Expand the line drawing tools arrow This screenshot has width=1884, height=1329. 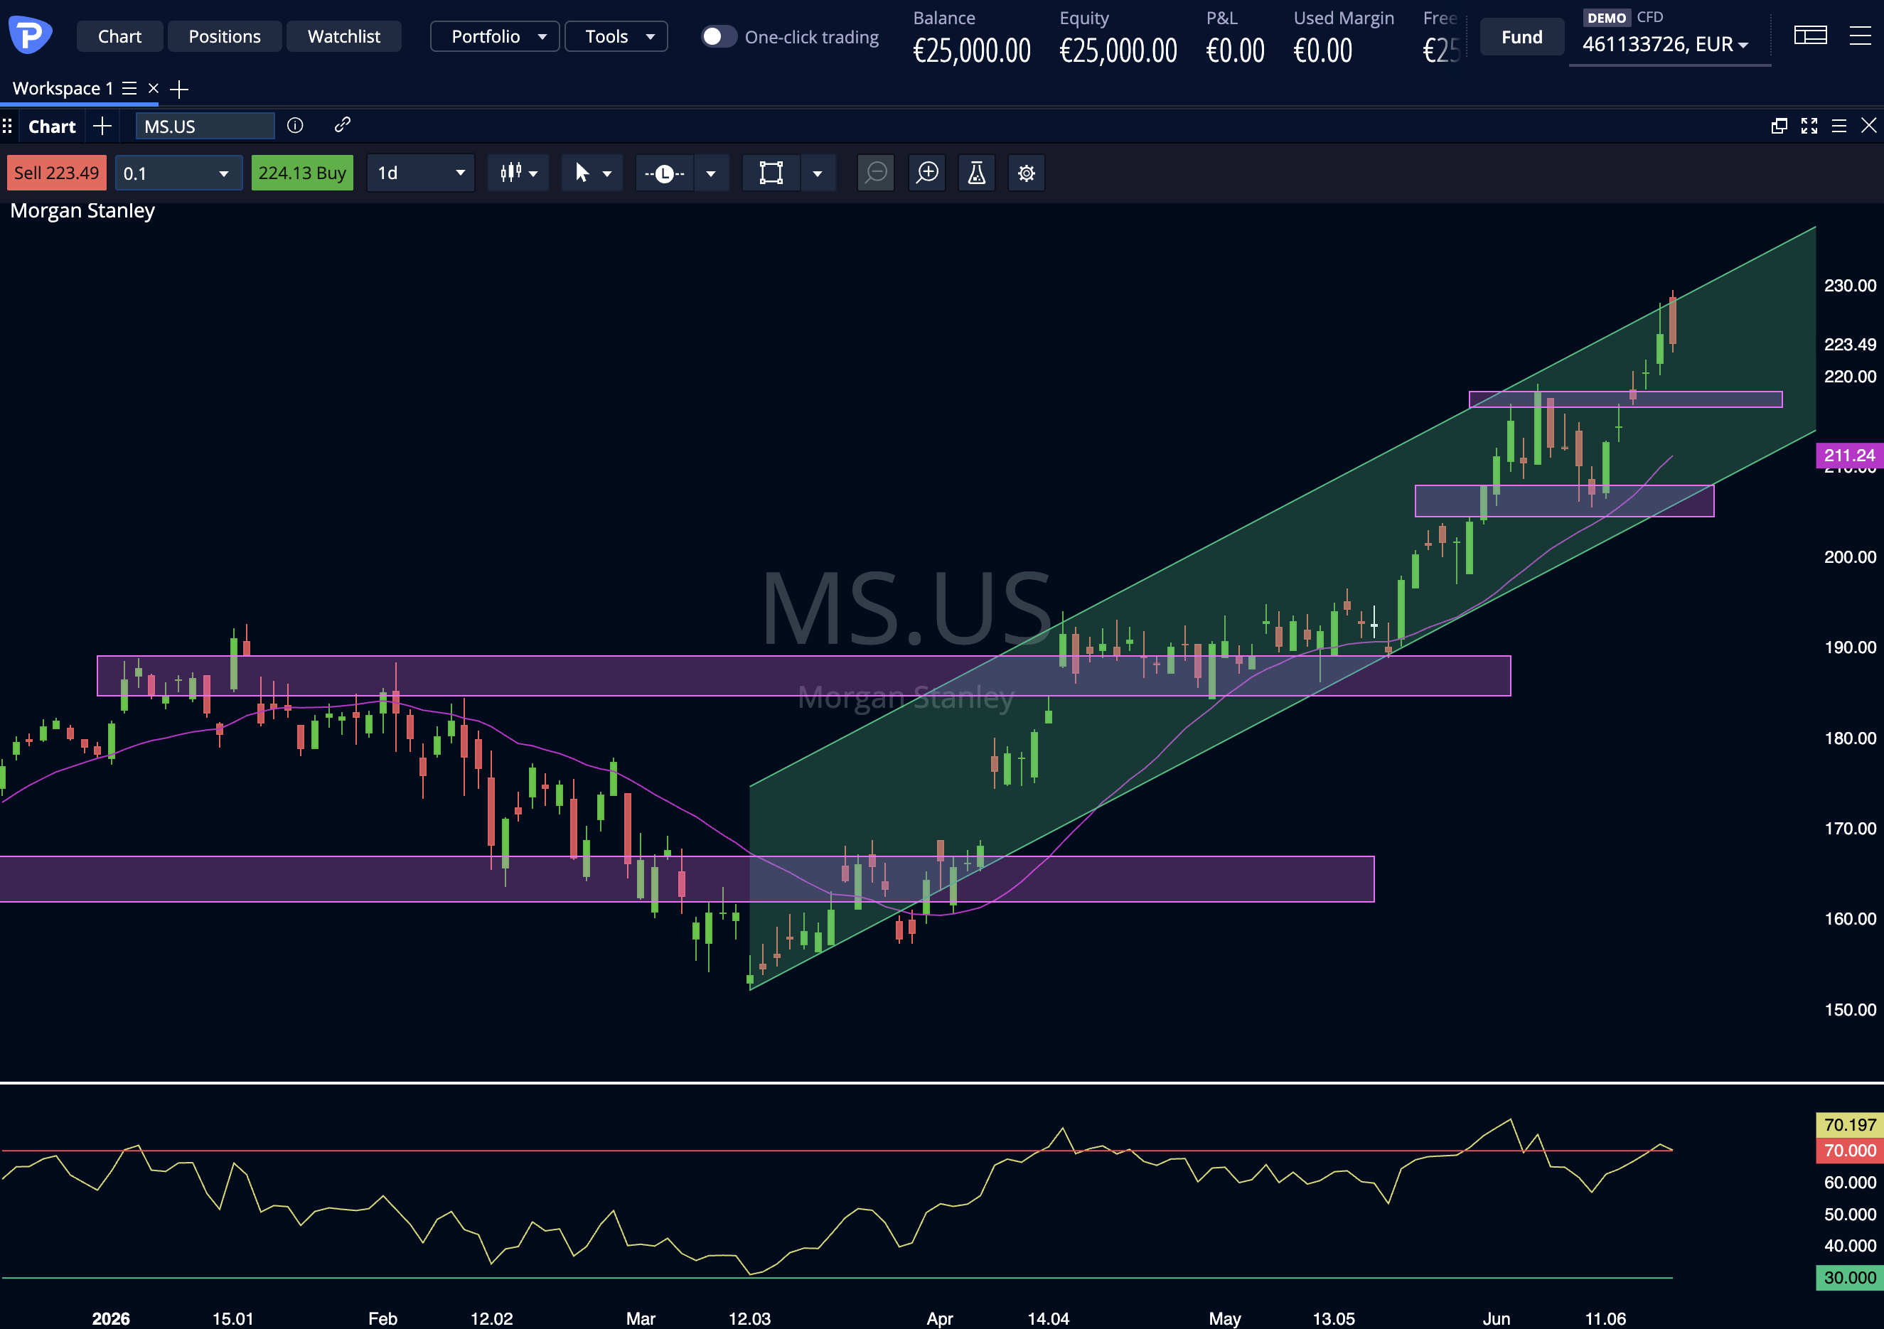pyautogui.click(x=712, y=173)
